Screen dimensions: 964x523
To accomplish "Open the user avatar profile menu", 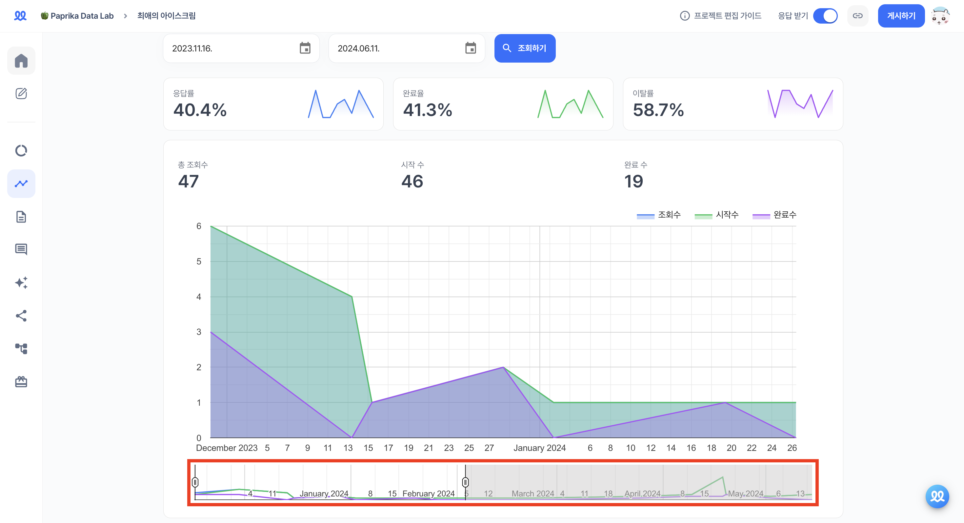I will (940, 16).
